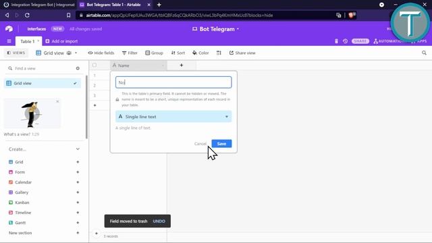Click the Name column header
Image resolution: width=432 pixels, height=243 pixels.
[x=138, y=65]
